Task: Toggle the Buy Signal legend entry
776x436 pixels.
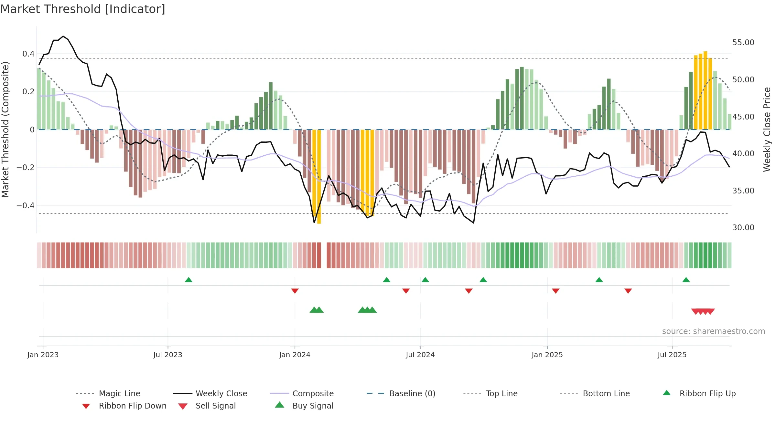Action: point(304,406)
